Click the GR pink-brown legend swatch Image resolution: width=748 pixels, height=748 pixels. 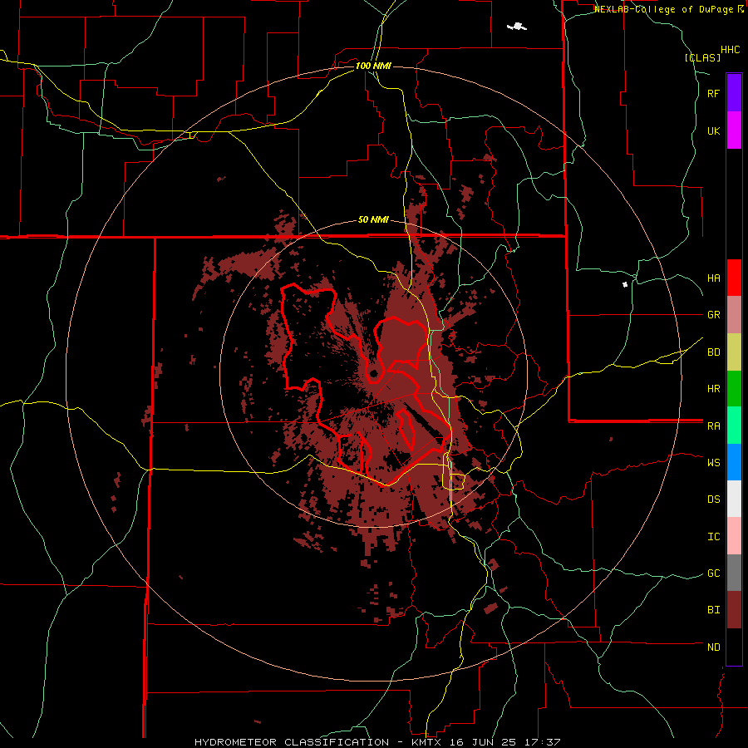[x=734, y=315]
